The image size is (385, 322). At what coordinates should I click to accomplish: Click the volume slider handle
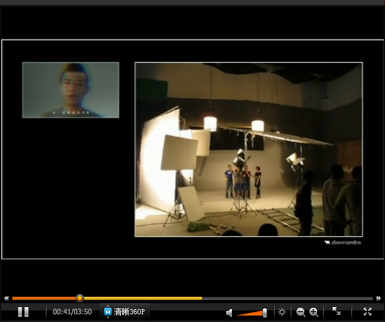pyautogui.click(x=265, y=313)
